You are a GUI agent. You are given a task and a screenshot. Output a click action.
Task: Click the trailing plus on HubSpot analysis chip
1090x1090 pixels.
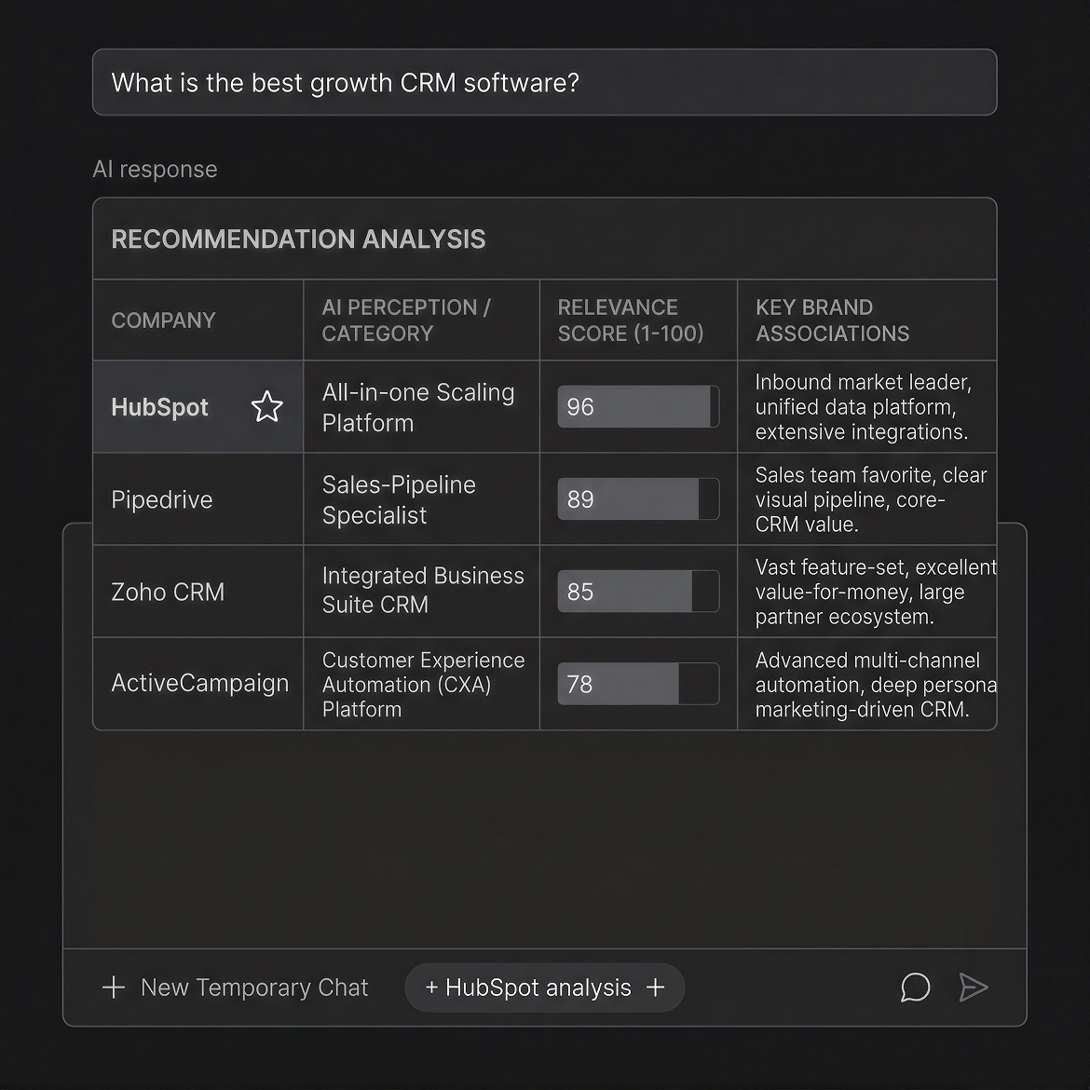pyautogui.click(x=656, y=988)
